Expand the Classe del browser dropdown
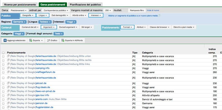Viewport: 222px width, 110px height. click(x=160, y=27)
